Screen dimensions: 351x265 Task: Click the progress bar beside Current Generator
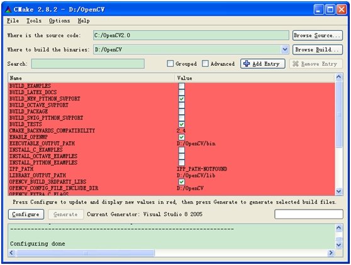[309, 214]
